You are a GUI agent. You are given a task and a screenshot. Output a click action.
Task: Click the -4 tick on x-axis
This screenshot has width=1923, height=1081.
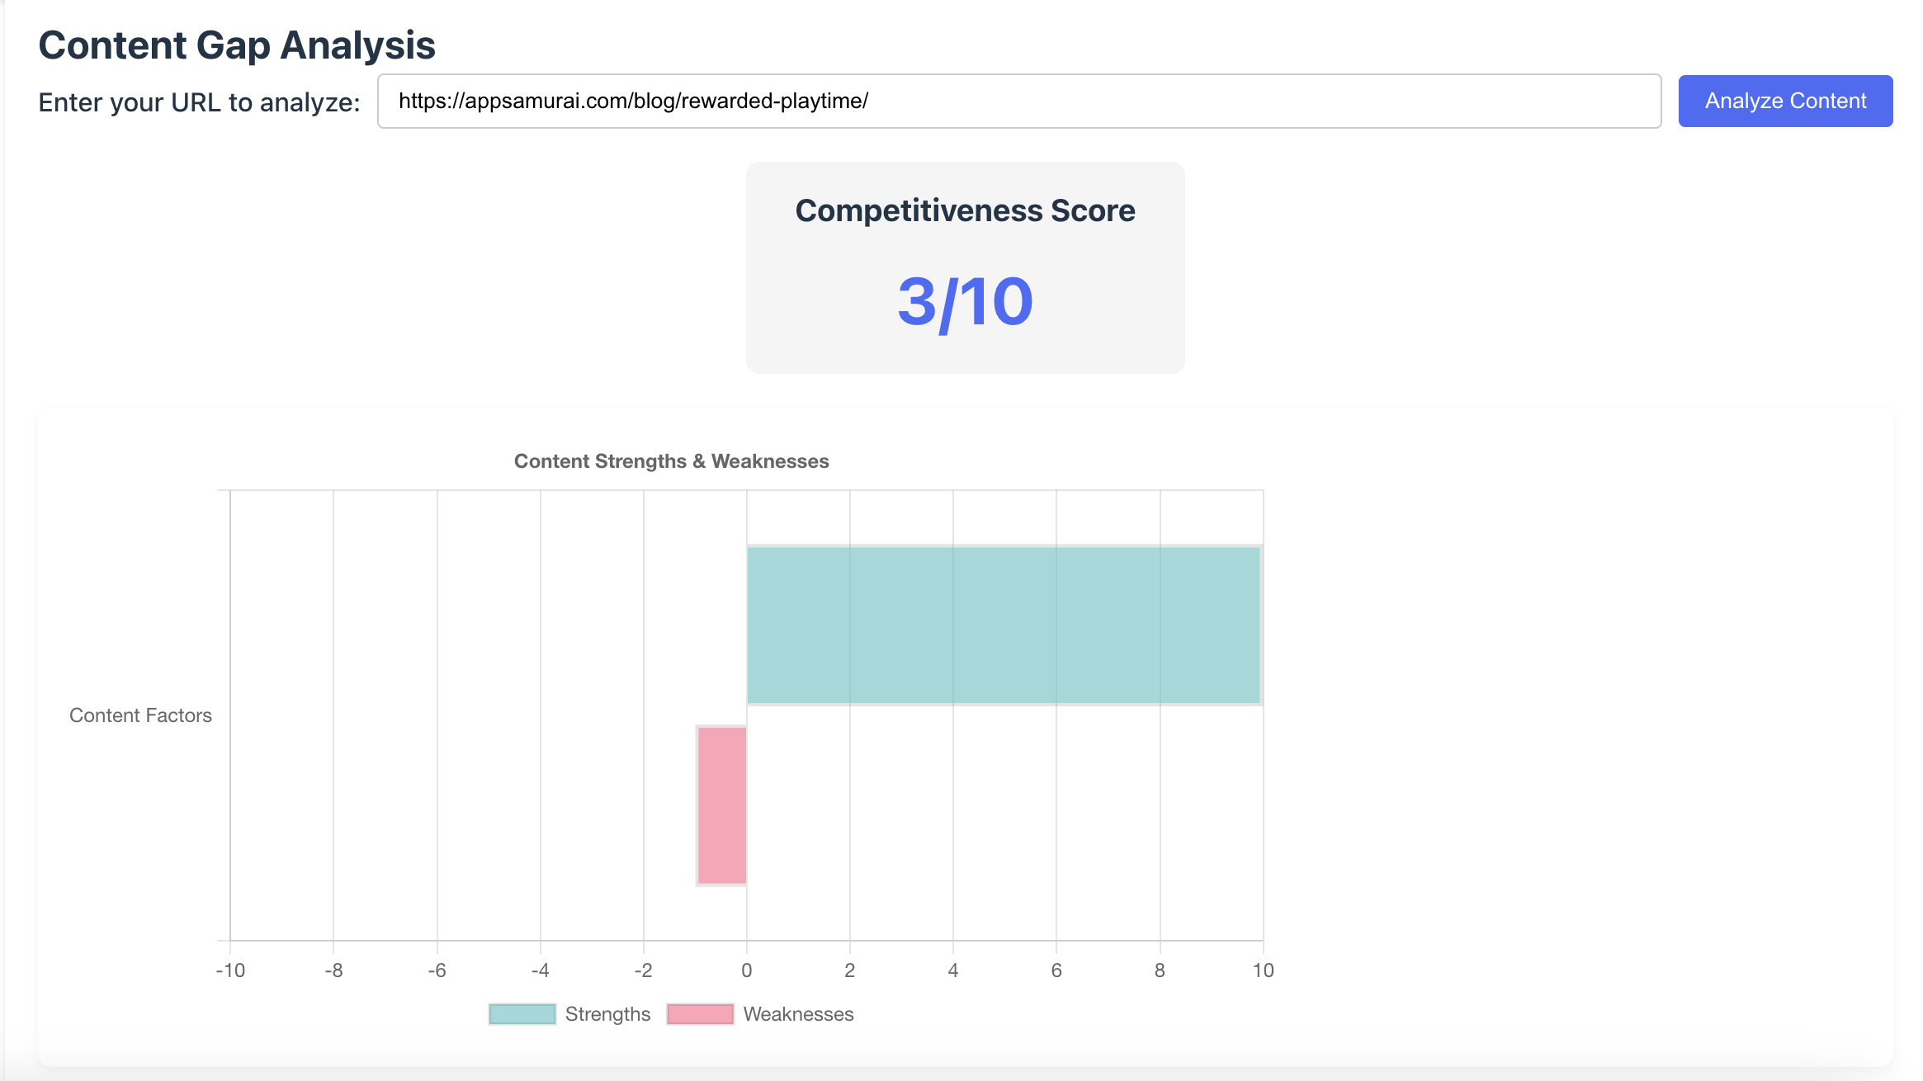coord(540,970)
